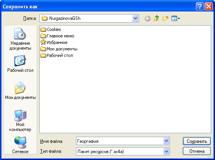Select the Cookies folder icon
Screen dimensions: 215x160
pos(43,29)
